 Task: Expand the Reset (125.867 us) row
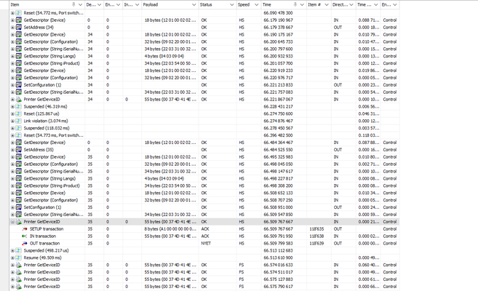(x=12, y=113)
